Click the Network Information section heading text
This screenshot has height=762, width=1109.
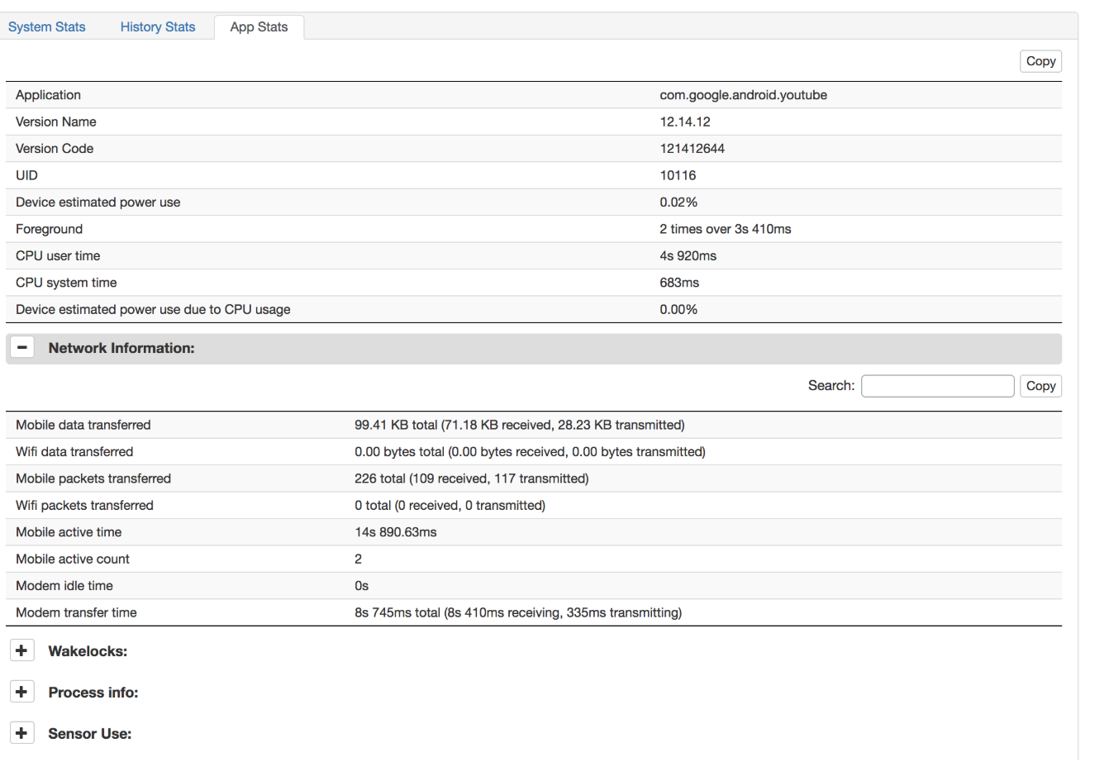pos(121,348)
